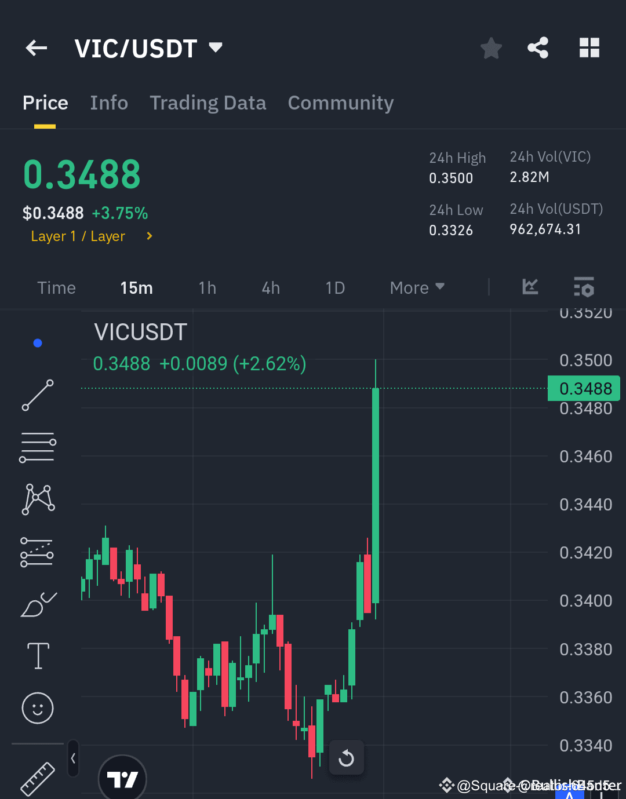Toggle the favorite star for VIC/USDT

[x=491, y=48]
